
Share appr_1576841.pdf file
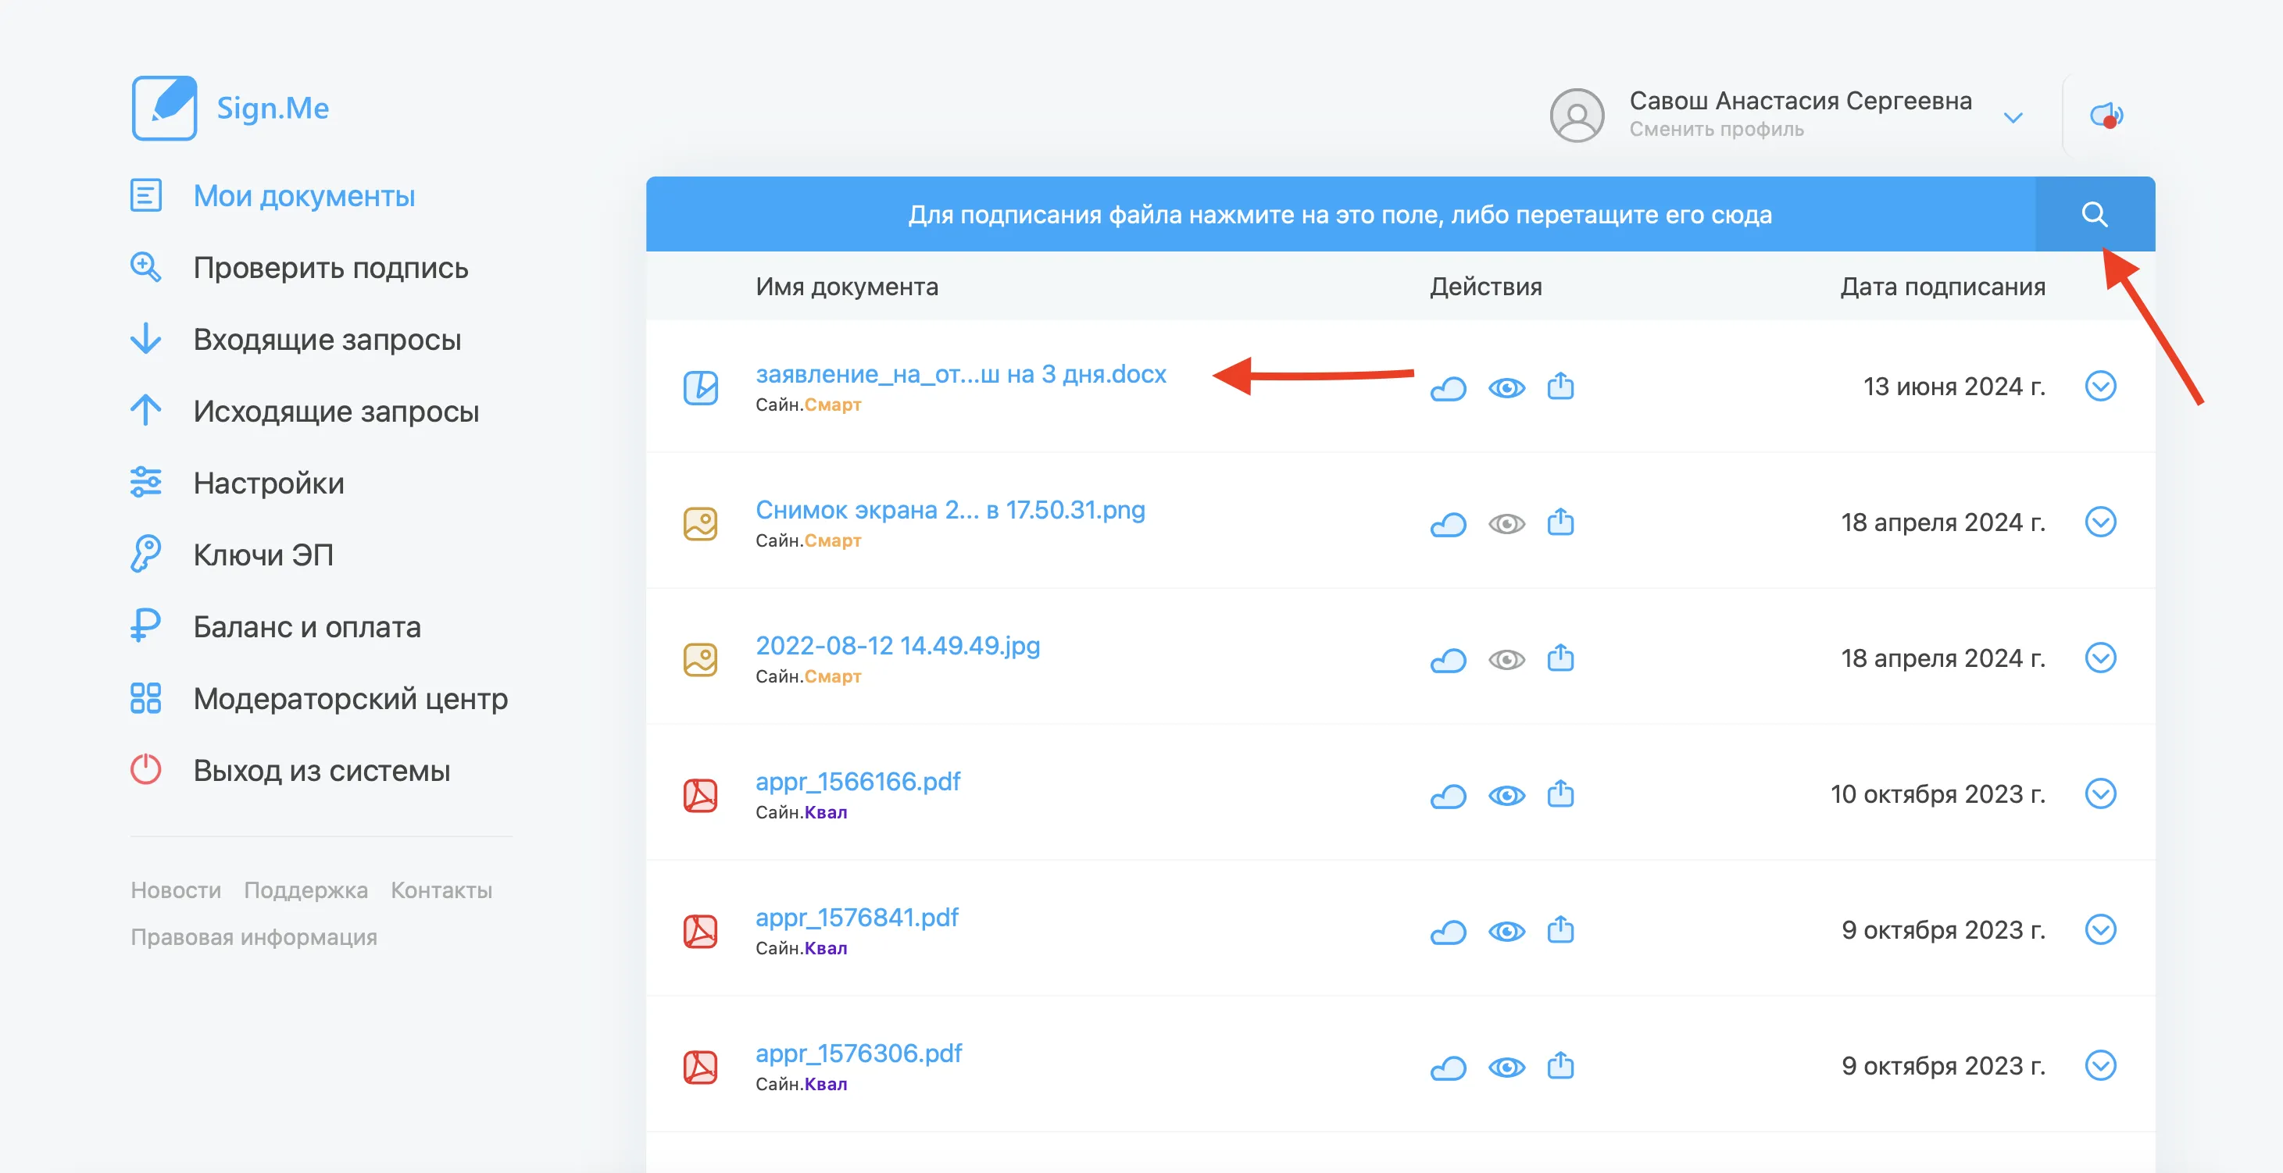point(1561,929)
